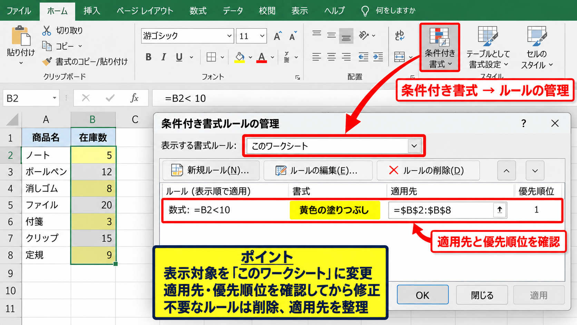
Task: Click the Wrap Text icon
Action: tap(400, 35)
